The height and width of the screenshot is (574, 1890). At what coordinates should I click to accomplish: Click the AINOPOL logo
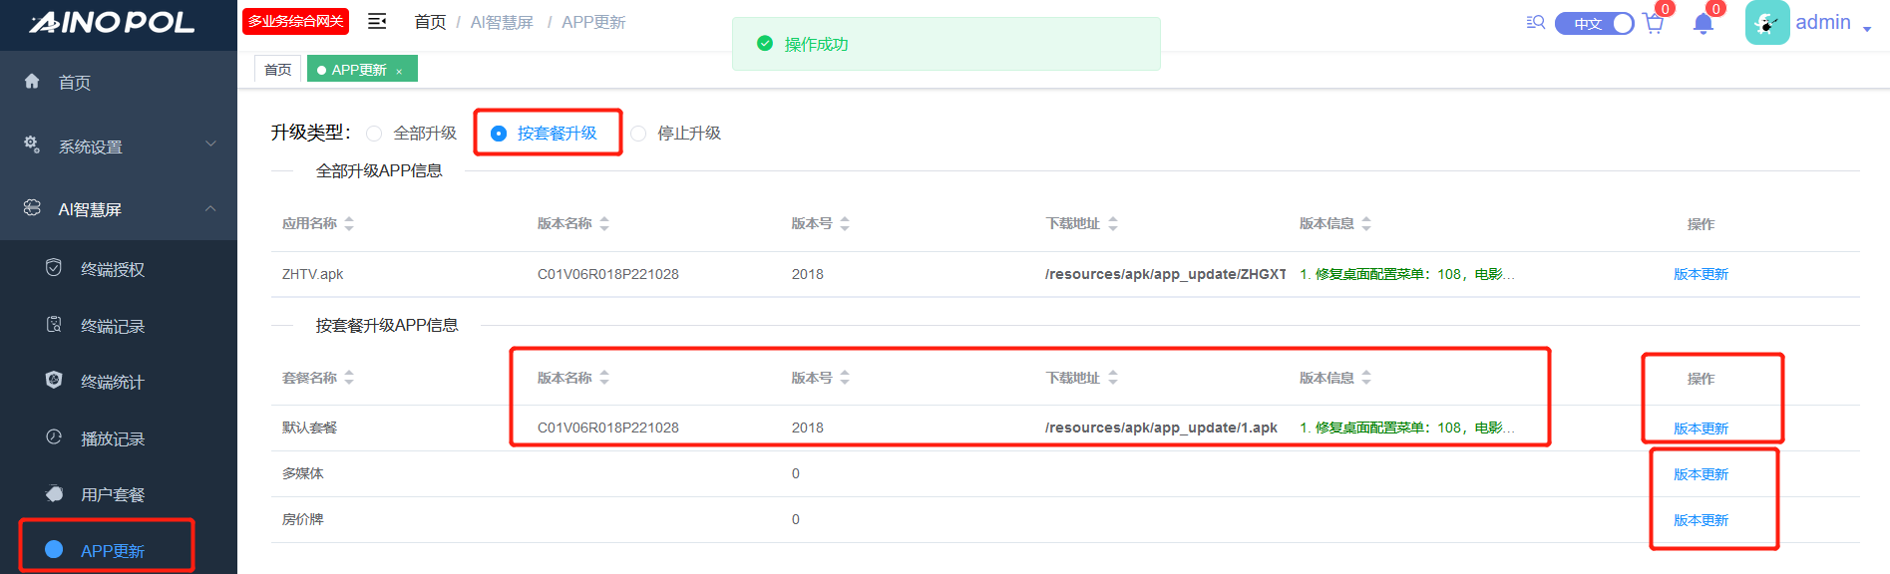point(112,23)
